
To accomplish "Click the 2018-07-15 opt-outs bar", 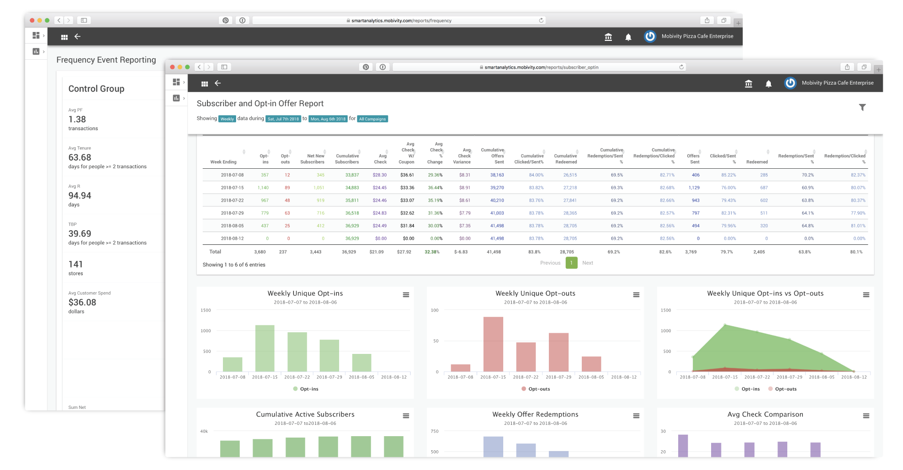I will pyautogui.click(x=493, y=345).
